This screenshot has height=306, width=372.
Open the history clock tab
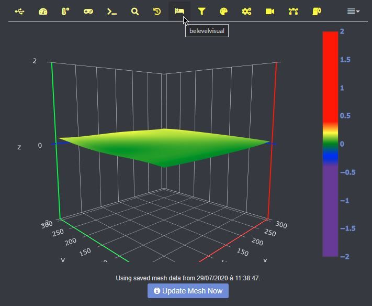(x=157, y=11)
